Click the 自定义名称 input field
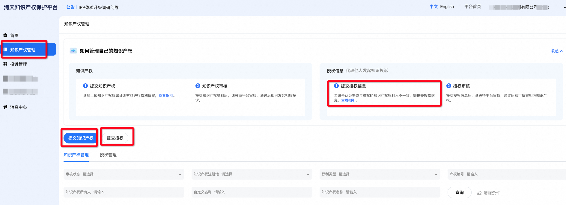This screenshot has height=205, width=566. point(252,192)
